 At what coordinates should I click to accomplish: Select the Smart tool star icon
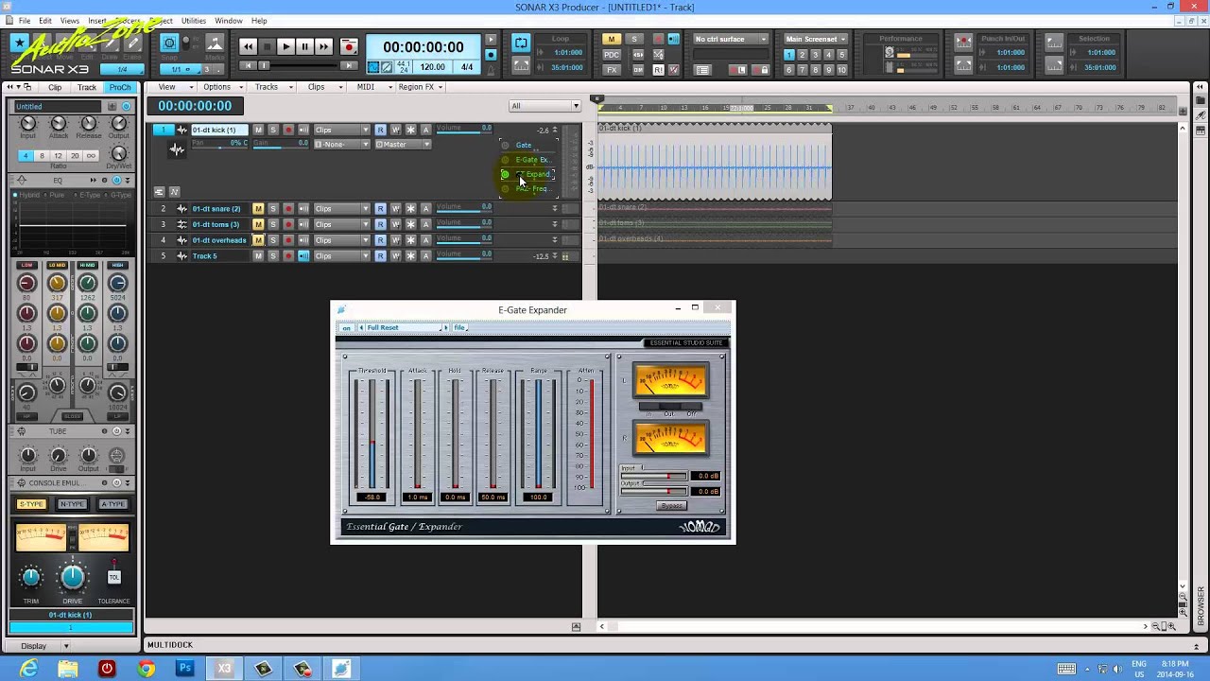[x=19, y=43]
